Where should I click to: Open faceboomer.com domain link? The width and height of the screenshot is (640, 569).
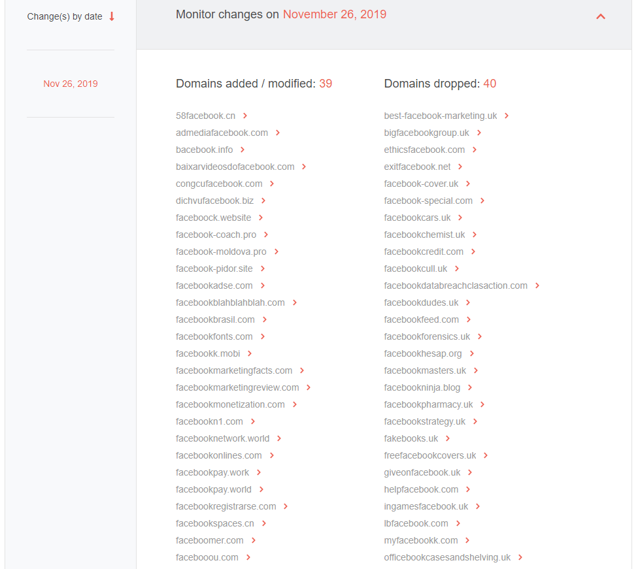[x=209, y=540]
